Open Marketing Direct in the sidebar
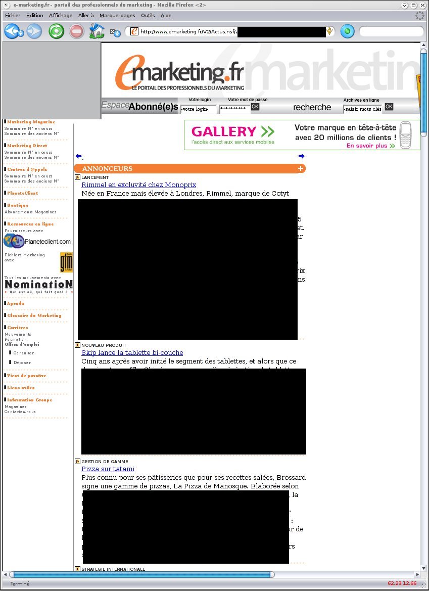The height and width of the screenshot is (591, 429). point(27,146)
